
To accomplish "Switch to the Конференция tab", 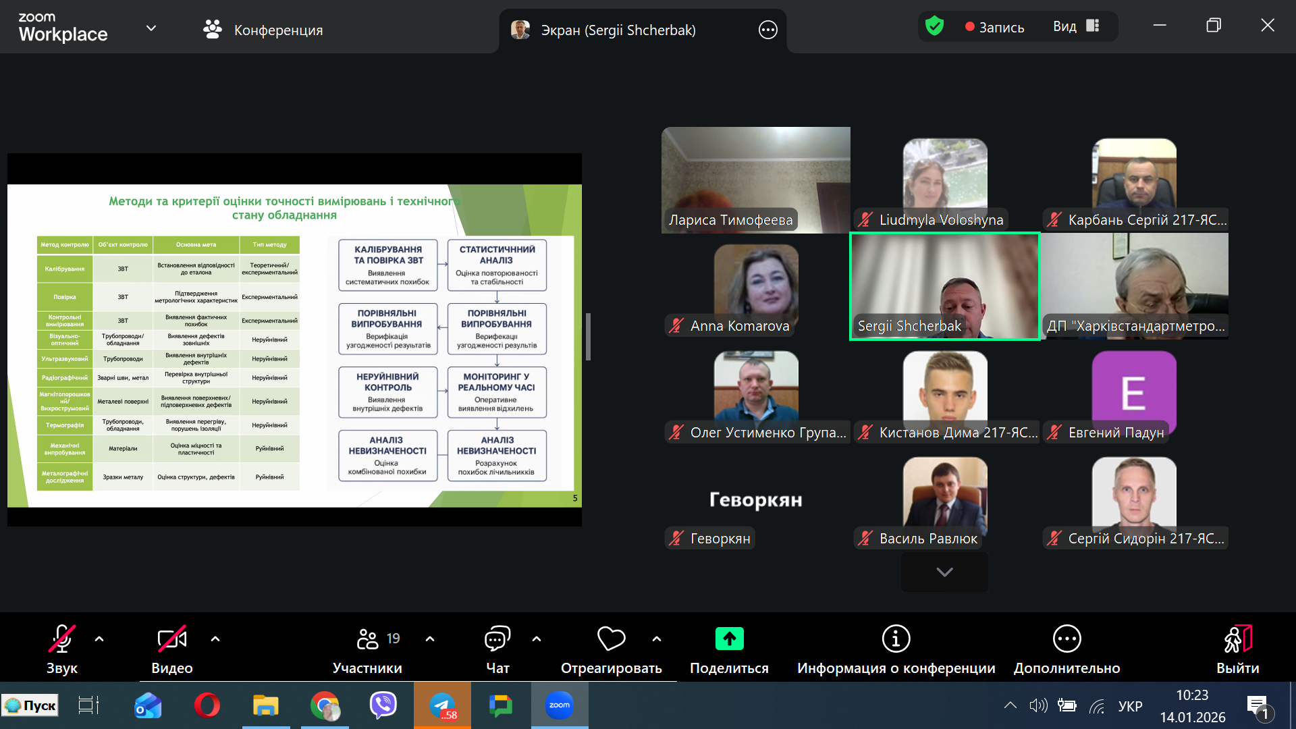I will click(x=263, y=30).
